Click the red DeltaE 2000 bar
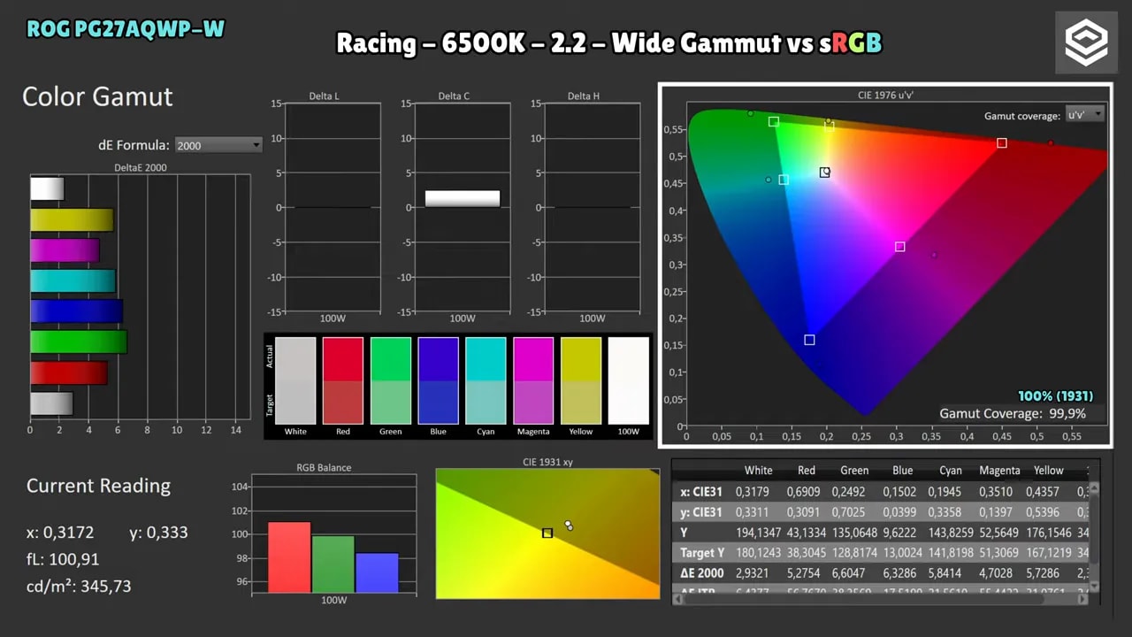Image resolution: width=1132 pixels, height=637 pixels. [x=68, y=372]
